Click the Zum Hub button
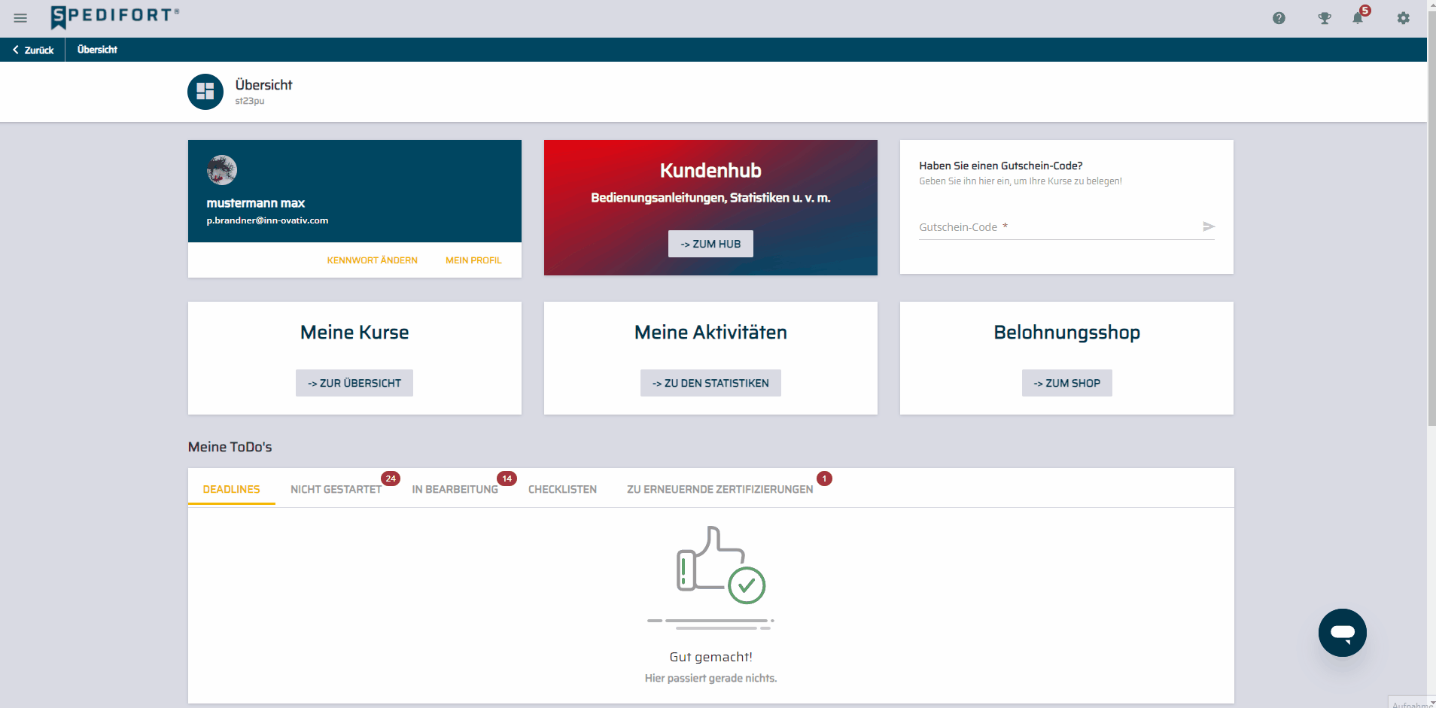The width and height of the screenshot is (1436, 708). (x=710, y=244)
